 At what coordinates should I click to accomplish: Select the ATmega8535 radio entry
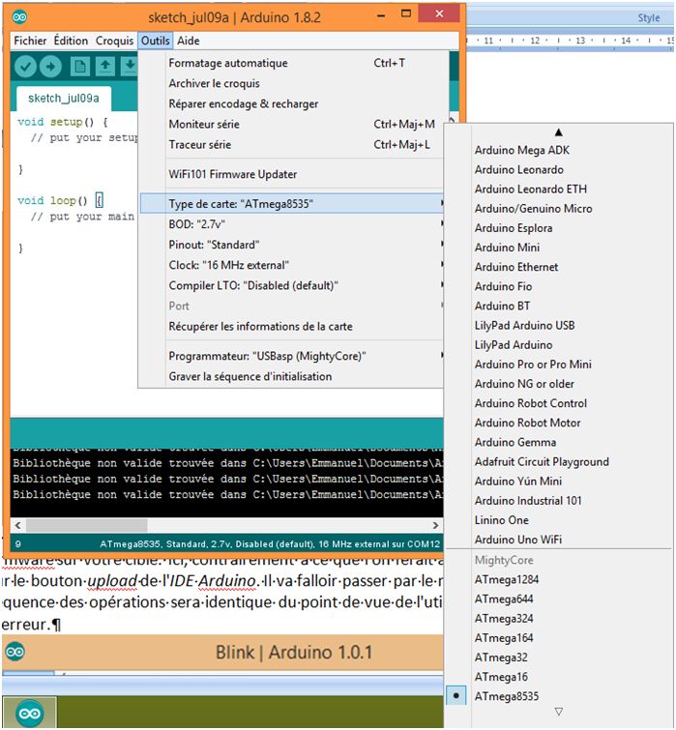pos(559,696)
